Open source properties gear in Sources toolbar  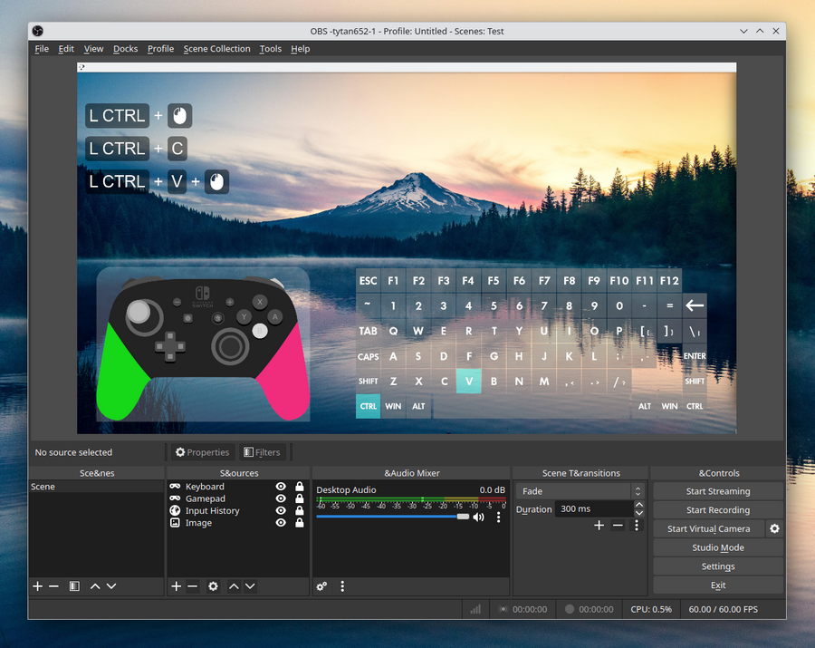(x=213, y=586)
